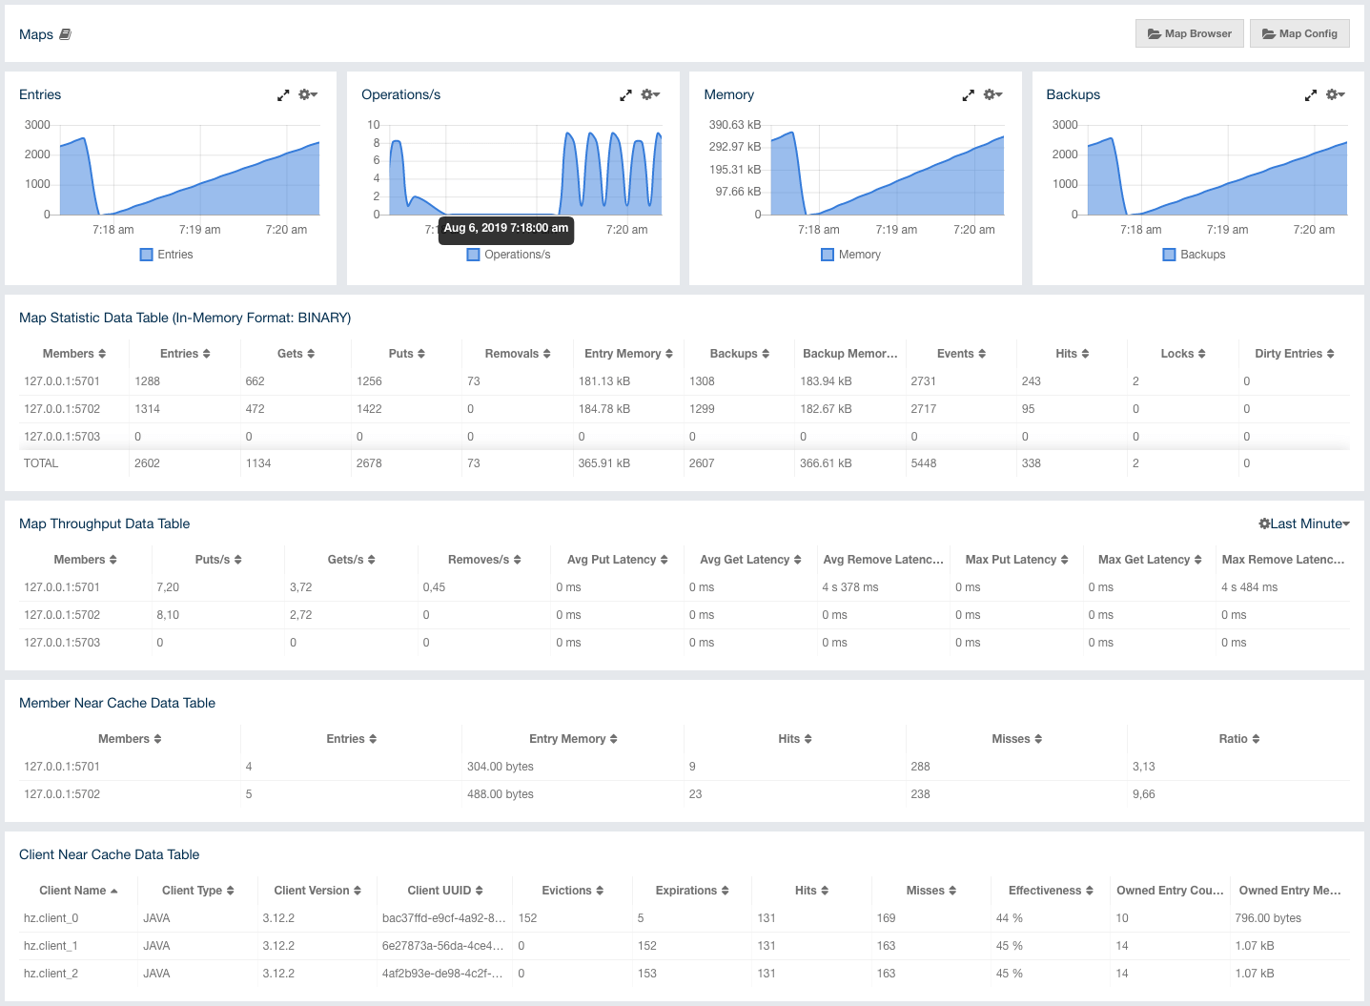
Task: Sort statistics table by Gets
Action: click(x=296, y=354)
